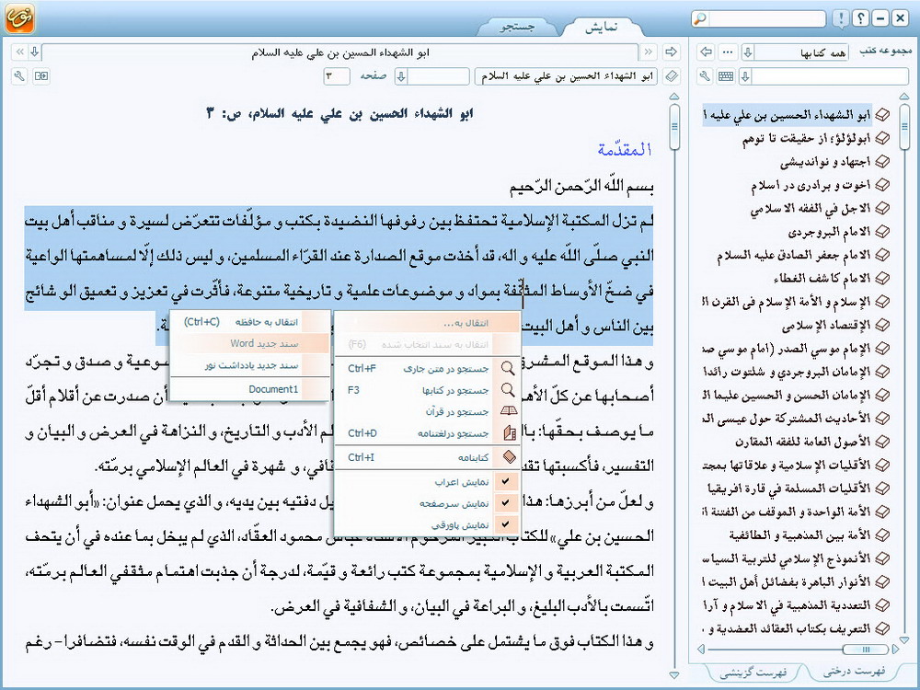Click the Noor application logo

coord(19,18)
